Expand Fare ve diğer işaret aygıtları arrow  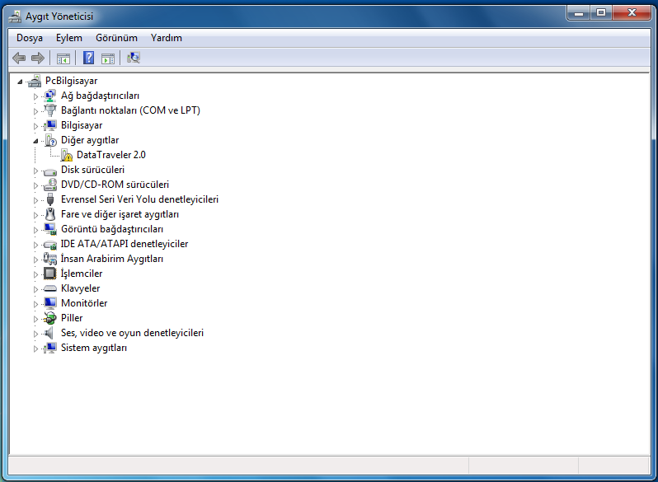(35, 215)
